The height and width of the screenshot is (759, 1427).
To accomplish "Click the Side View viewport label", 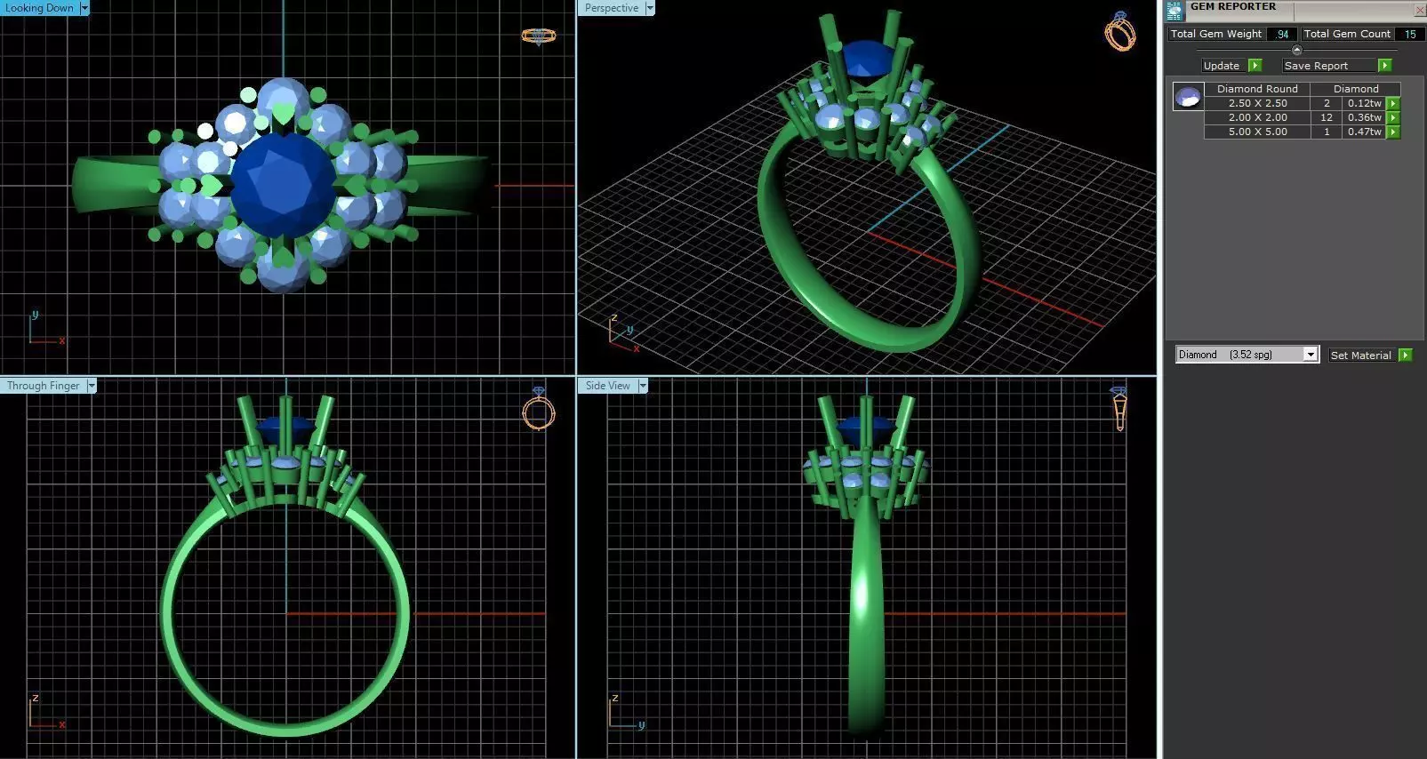I will [608, 386].
